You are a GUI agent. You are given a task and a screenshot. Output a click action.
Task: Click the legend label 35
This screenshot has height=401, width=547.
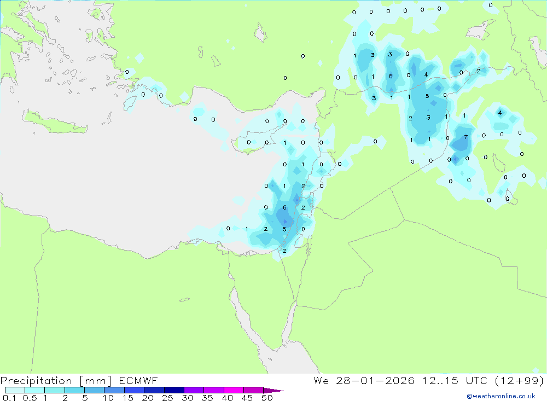point(207,398)
